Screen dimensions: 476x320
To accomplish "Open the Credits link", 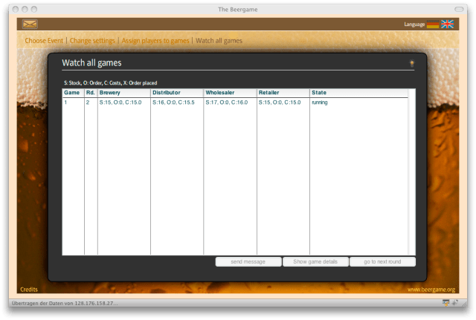I will click(29, 290).
